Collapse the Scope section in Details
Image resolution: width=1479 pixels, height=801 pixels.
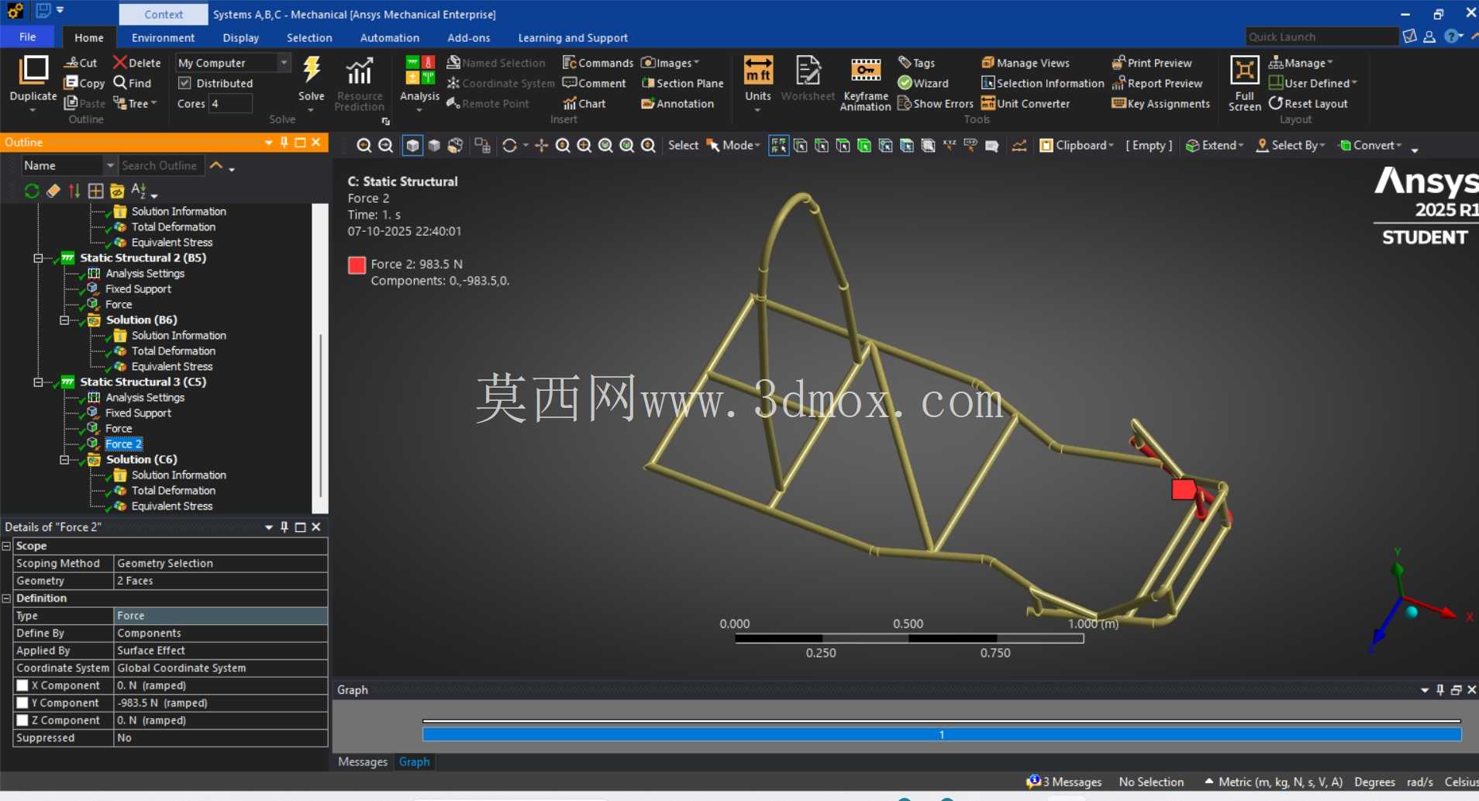coord(6,546)
